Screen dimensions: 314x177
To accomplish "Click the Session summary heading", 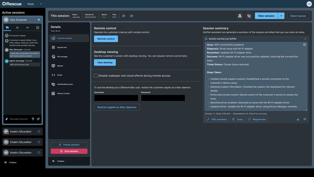I will 216,28.
